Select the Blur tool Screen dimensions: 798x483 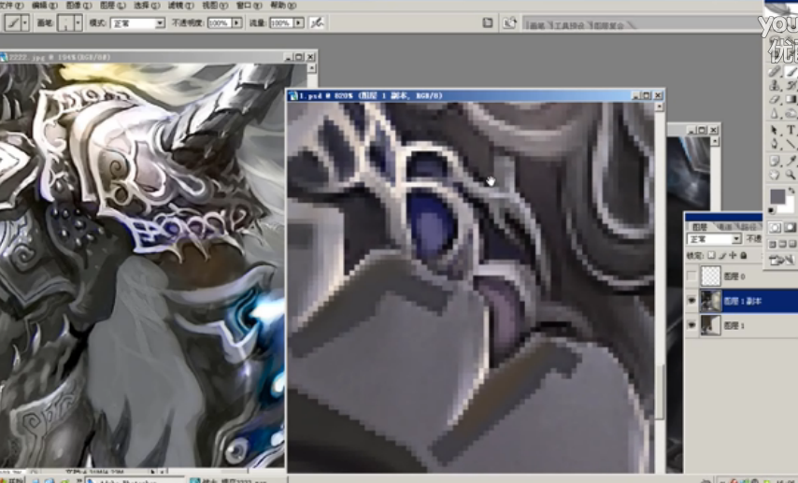coord(774,113)
